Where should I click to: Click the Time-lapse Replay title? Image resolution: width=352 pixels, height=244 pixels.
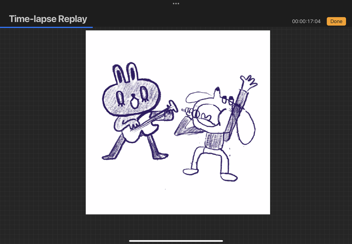click(48, 19)
